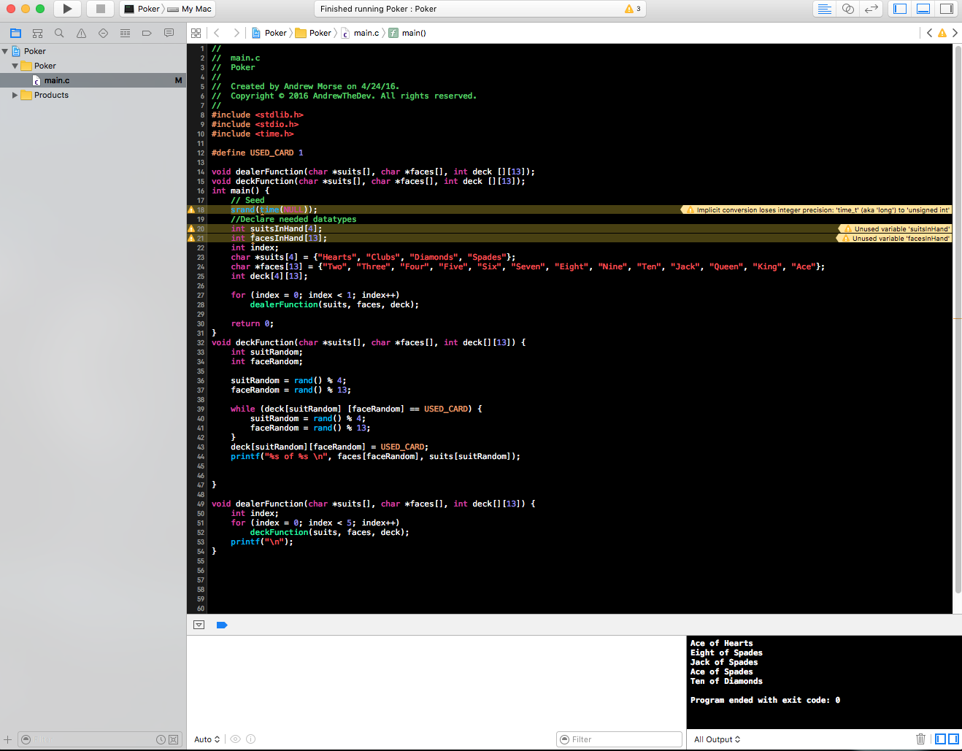Switch to the Version editor
Screen dimensions: 962x751
tap(871, 9)
